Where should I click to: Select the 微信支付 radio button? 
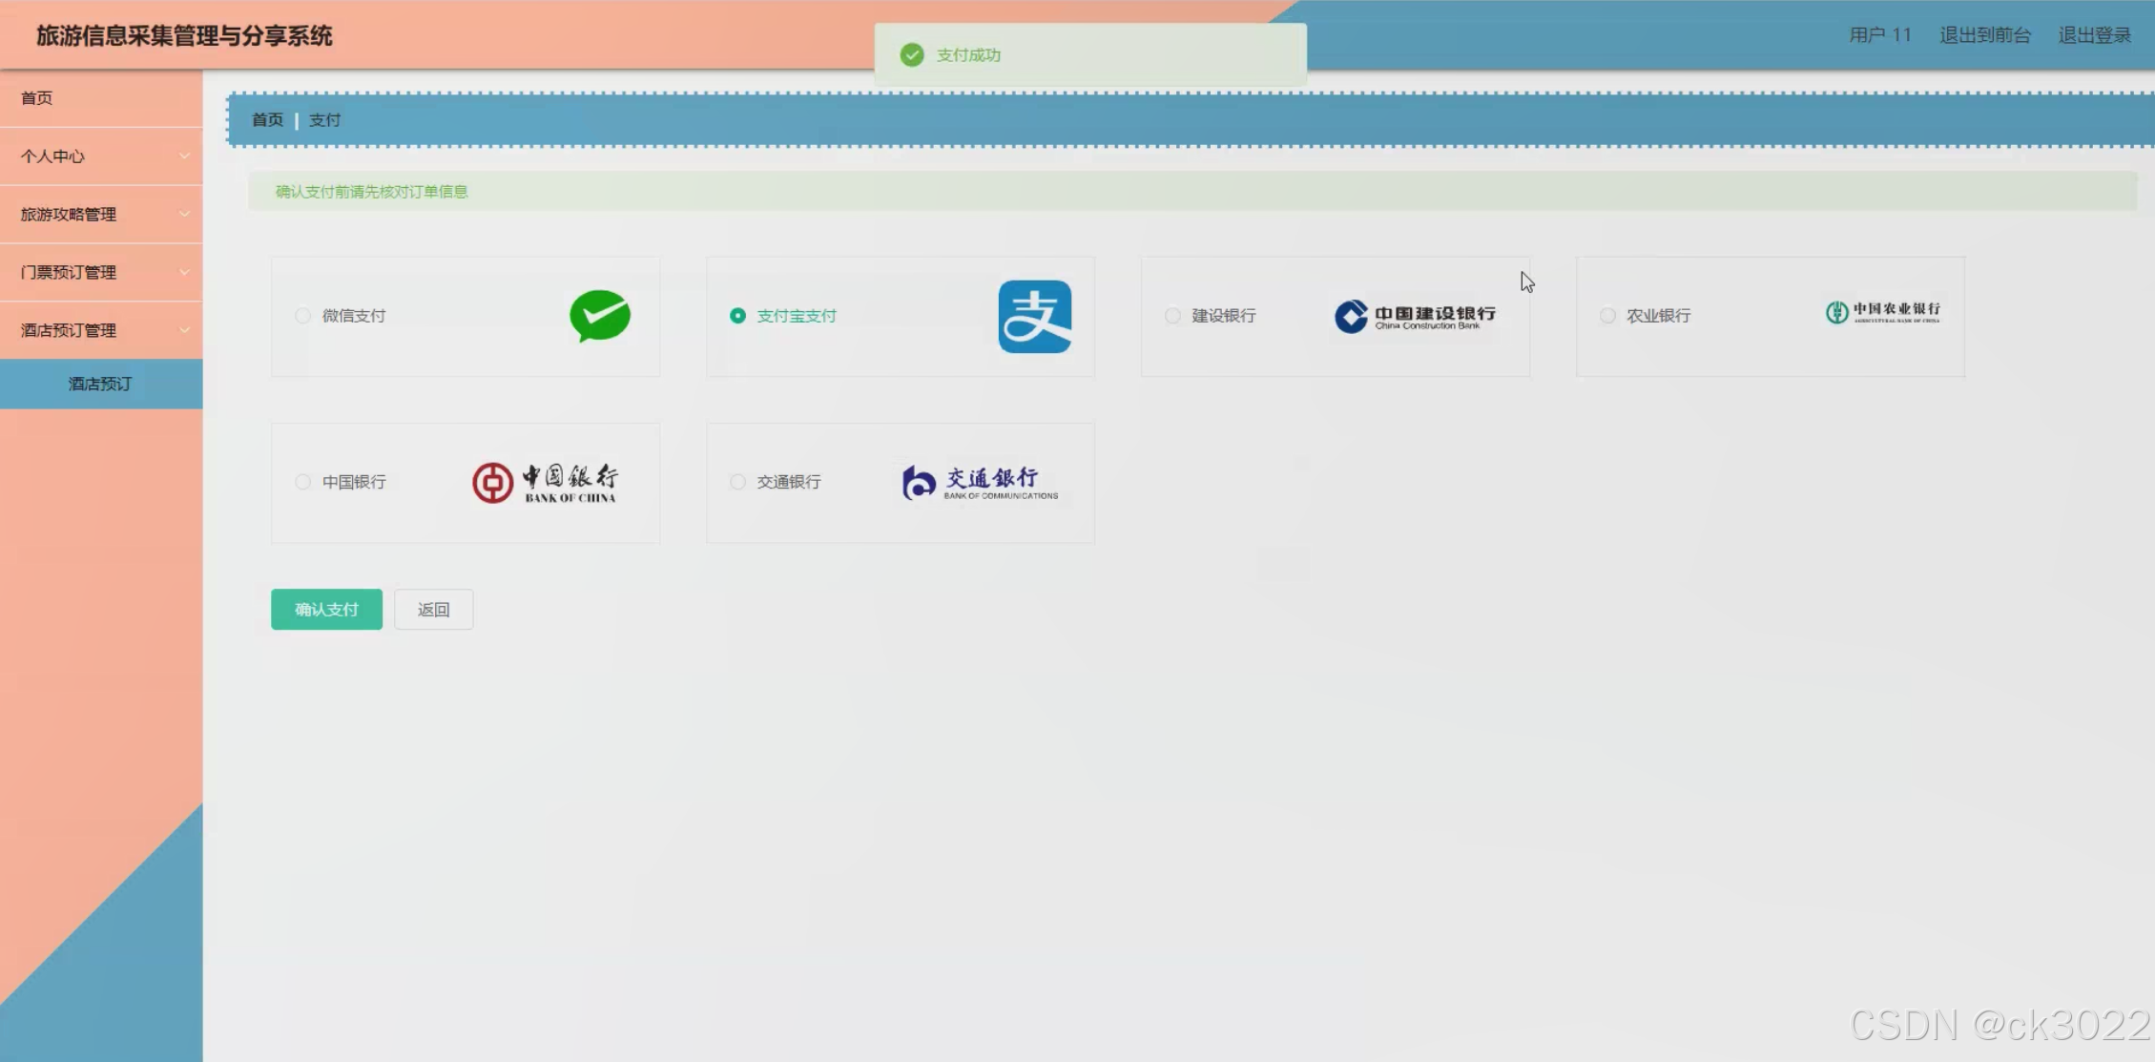coord(303,316)
